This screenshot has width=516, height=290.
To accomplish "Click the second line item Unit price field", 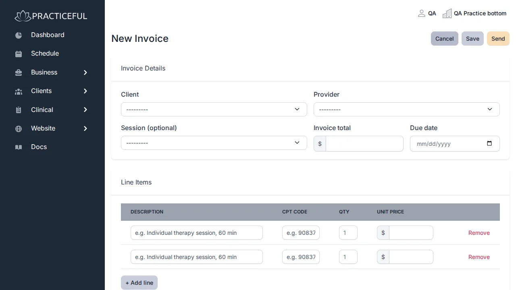I will pos(411,257).
